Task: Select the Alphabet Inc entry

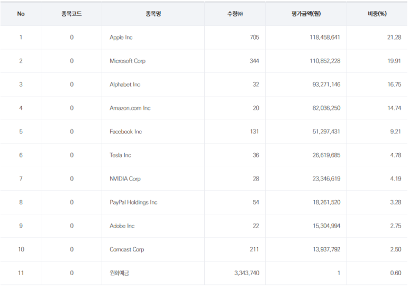Action: click(125, 85)
